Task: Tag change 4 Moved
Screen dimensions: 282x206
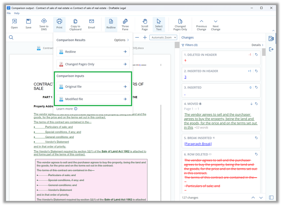Action: [257, 104]
